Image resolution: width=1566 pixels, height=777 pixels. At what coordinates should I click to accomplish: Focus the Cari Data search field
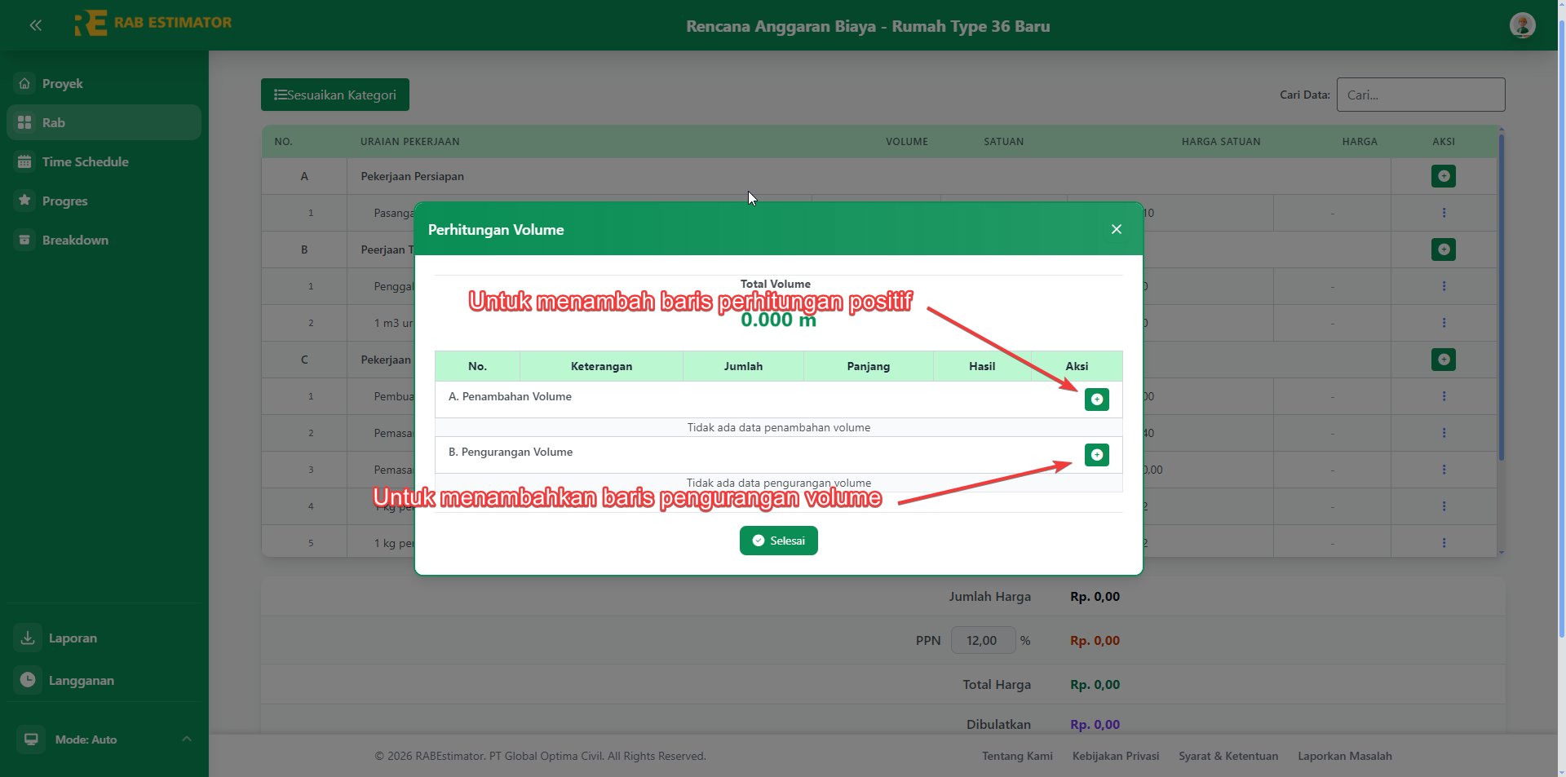click(1420, 95)
